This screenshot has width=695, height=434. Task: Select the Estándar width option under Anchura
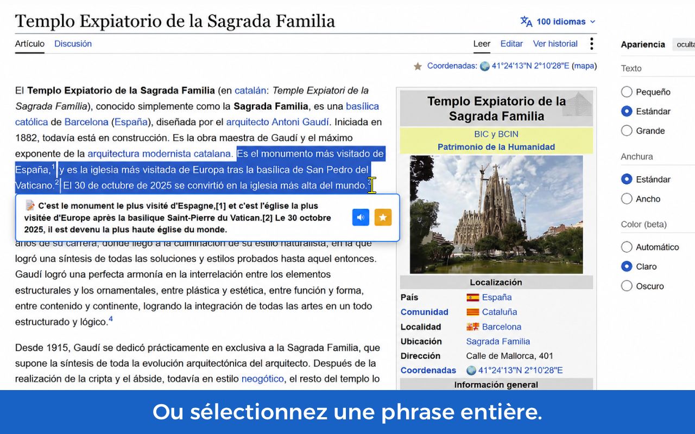627,179
